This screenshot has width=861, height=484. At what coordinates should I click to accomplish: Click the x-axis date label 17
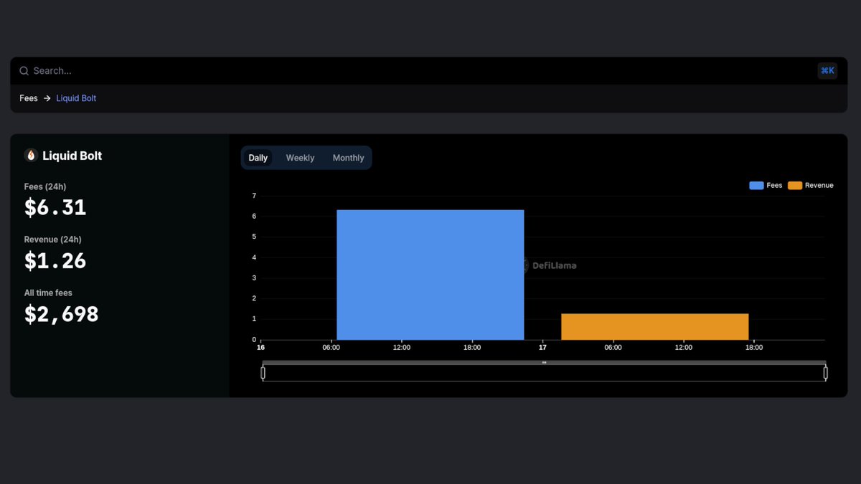point(542,347)
